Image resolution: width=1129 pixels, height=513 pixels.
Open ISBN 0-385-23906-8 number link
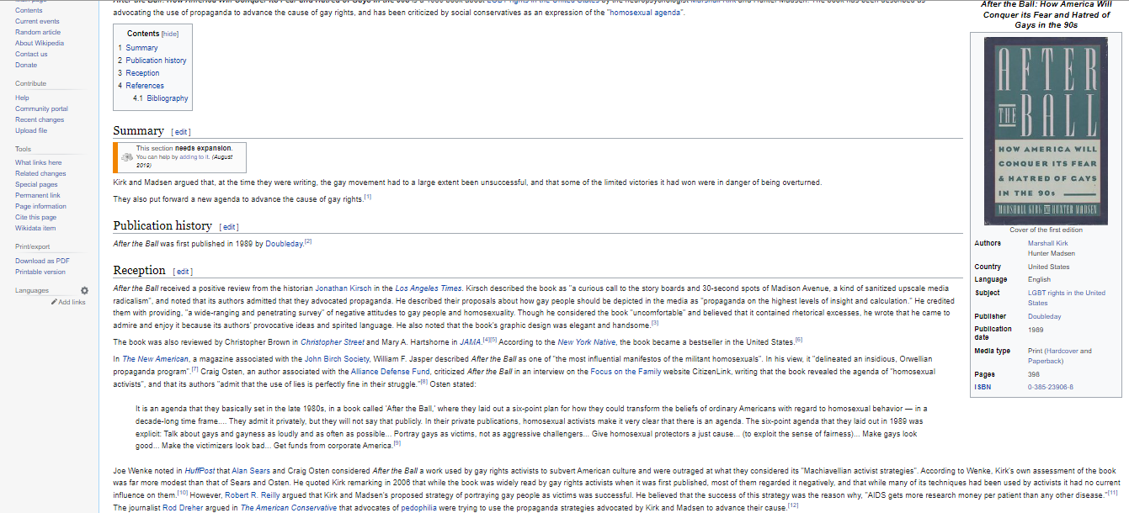pos(1051,387)
